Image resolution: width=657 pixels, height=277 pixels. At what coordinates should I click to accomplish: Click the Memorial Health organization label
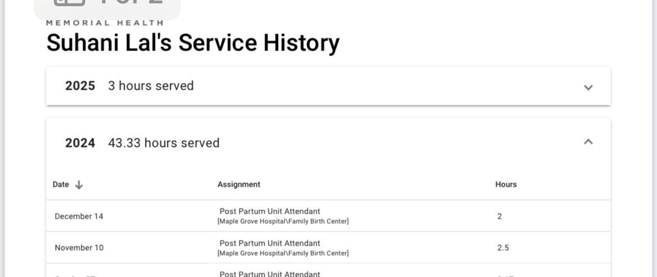point(104,23)
